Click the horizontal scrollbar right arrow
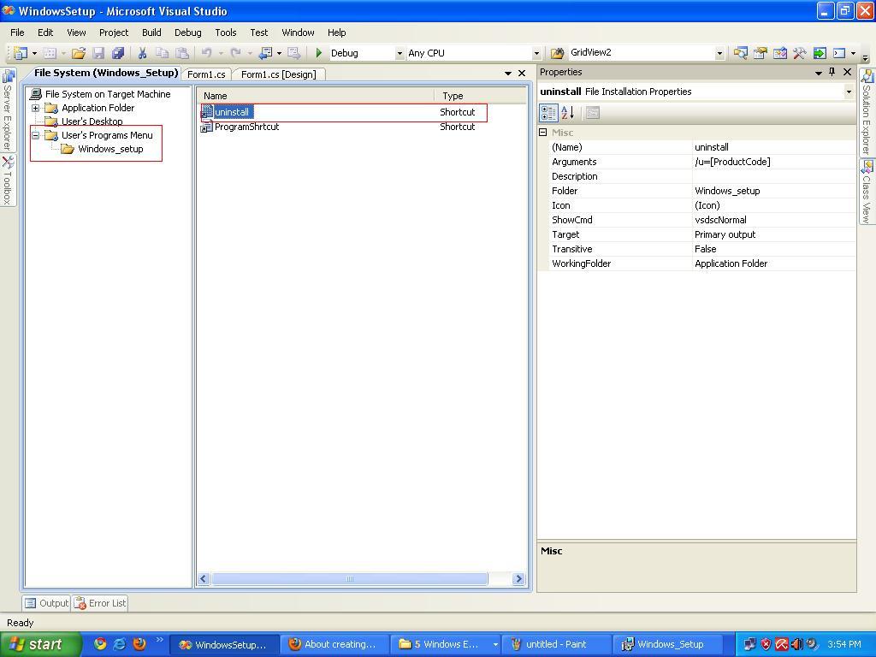The image size is (876, 657). pyautogui.click(x=518, y=579)
